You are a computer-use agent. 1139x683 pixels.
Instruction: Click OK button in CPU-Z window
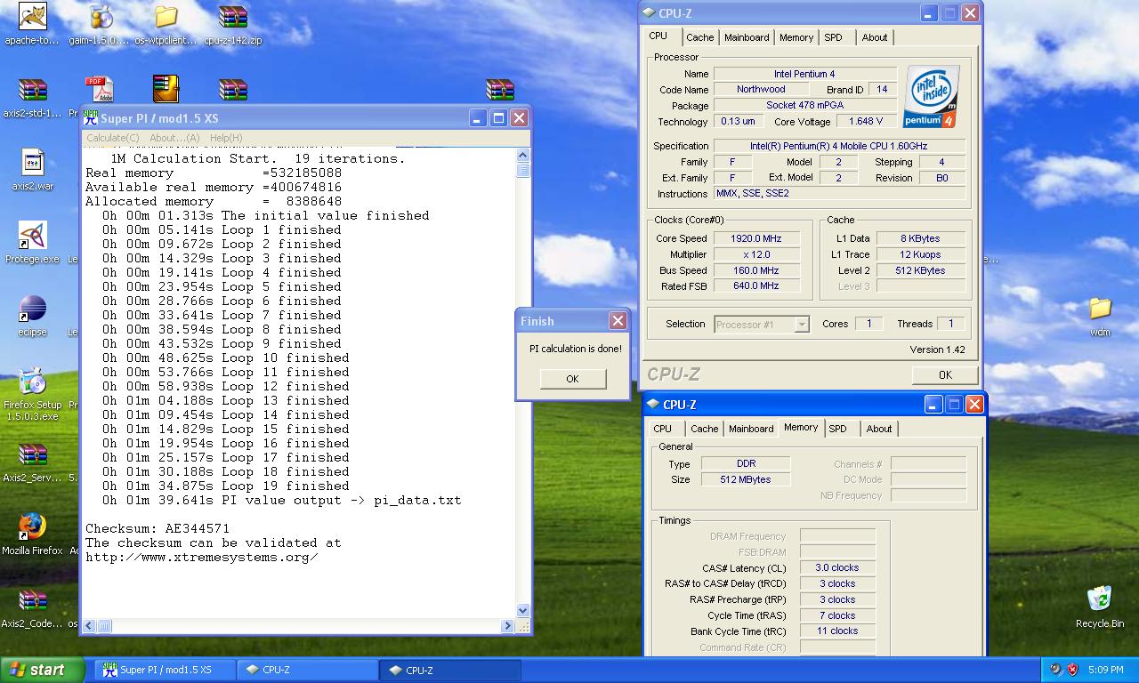pos(945,375)
